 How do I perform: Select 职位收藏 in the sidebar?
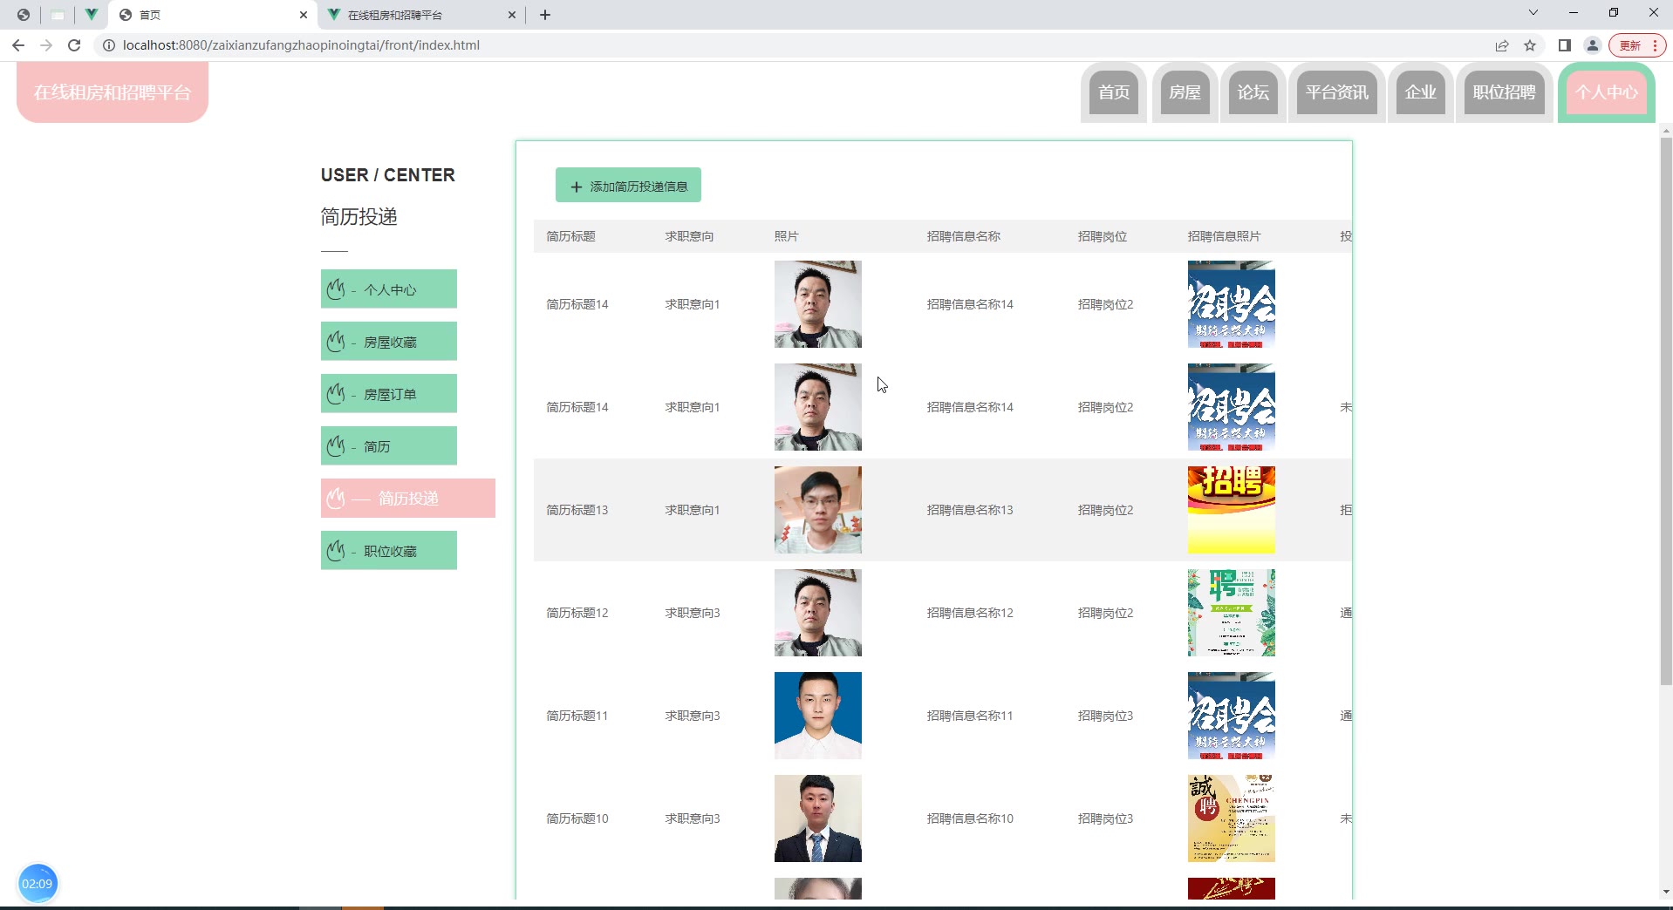pos(389,550)
